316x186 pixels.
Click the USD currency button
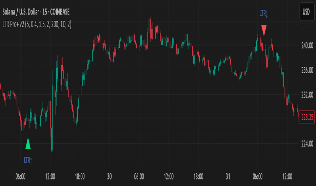click(x=307, y=12)
